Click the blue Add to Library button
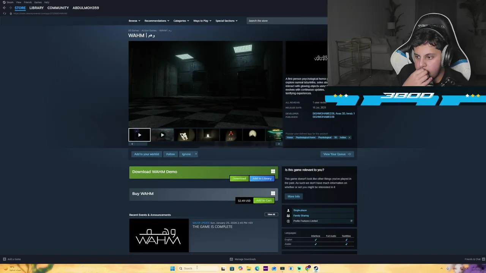Screen dimensions: 486x273 262,179
